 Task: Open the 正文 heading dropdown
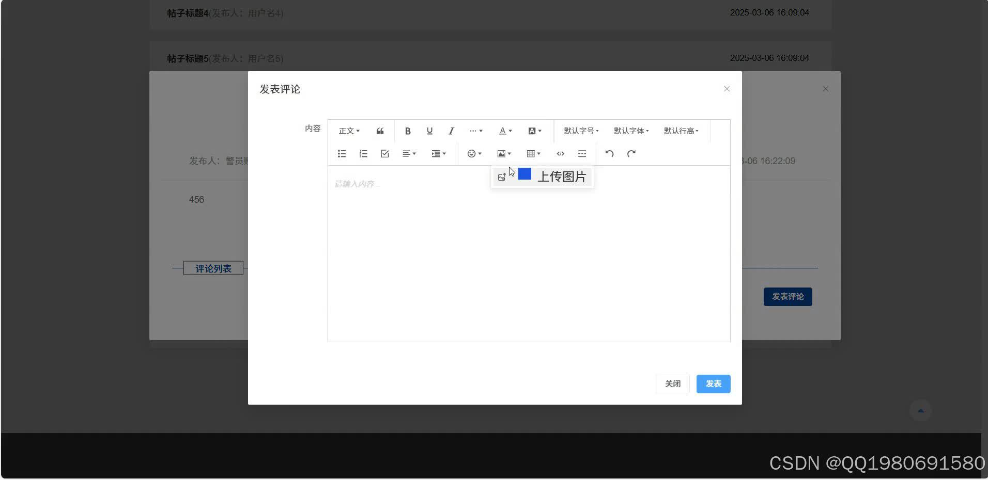[x=349, y=131]
